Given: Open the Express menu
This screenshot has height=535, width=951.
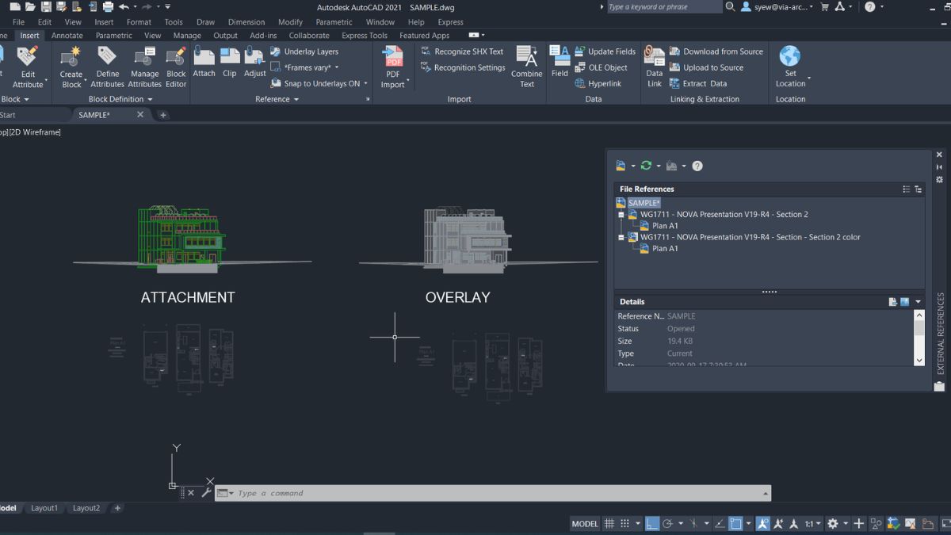Looking at the screenshot, I should click(x=450, y=22).
